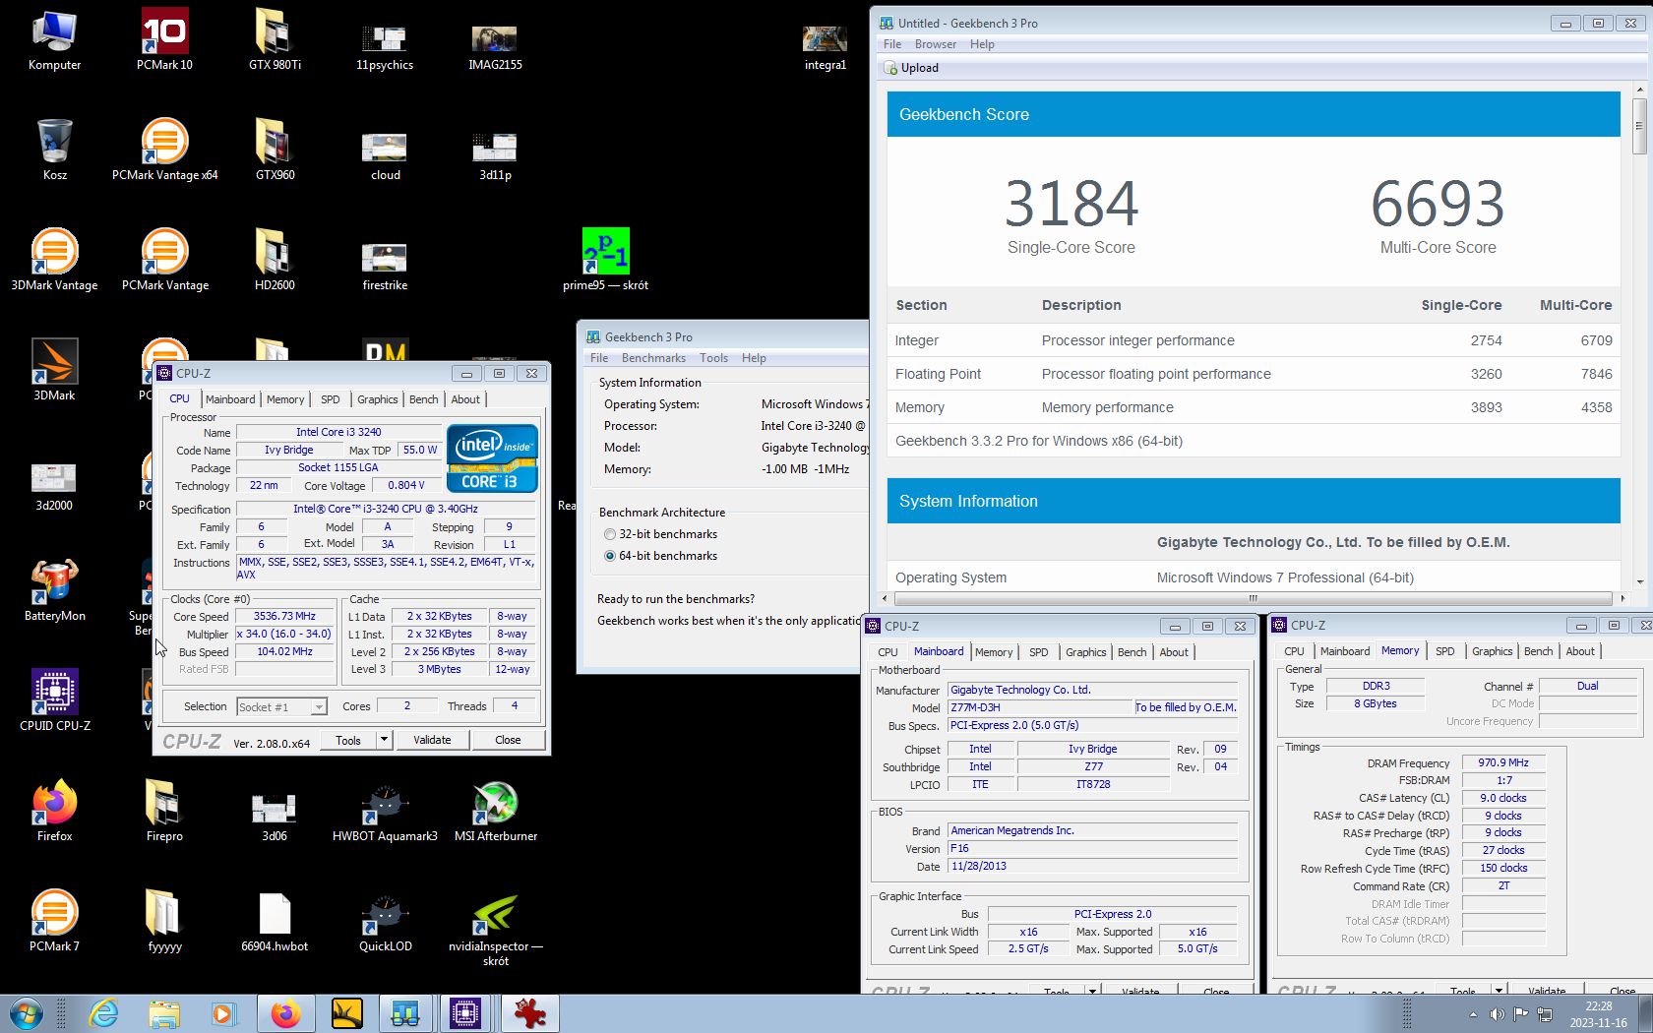Click the volume icon in system tray
Viewport: 1653px width, 1033px height.
[1497, 1013]
